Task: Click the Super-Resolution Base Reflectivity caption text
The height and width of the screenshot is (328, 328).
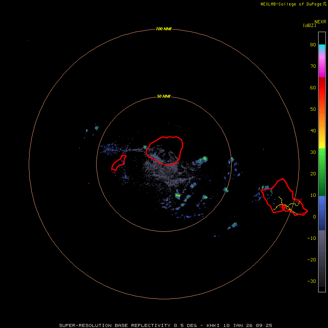Action: coord(166,325)
